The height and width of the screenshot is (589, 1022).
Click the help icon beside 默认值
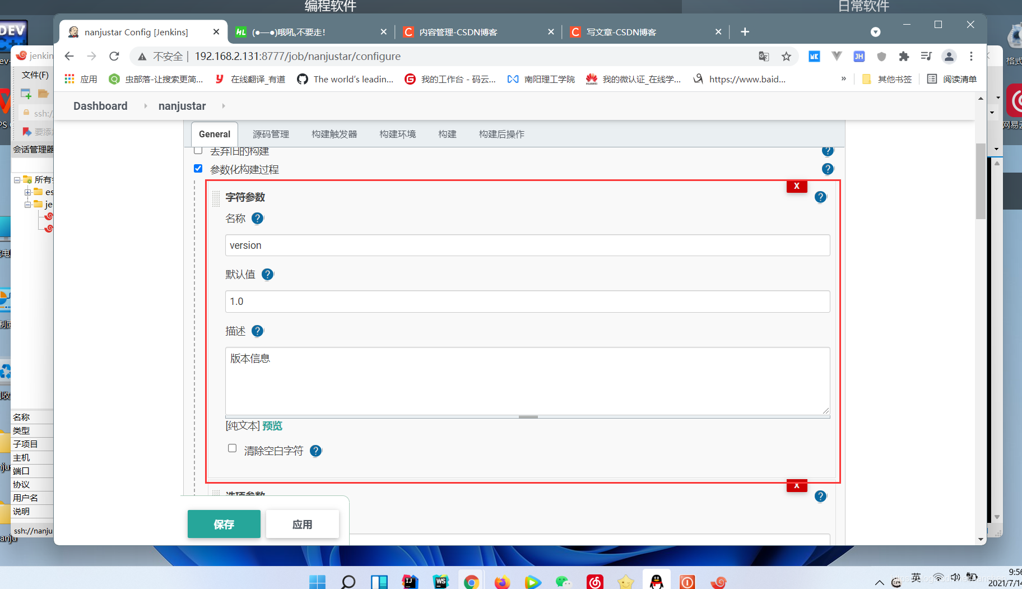click(x=267, y=274)
